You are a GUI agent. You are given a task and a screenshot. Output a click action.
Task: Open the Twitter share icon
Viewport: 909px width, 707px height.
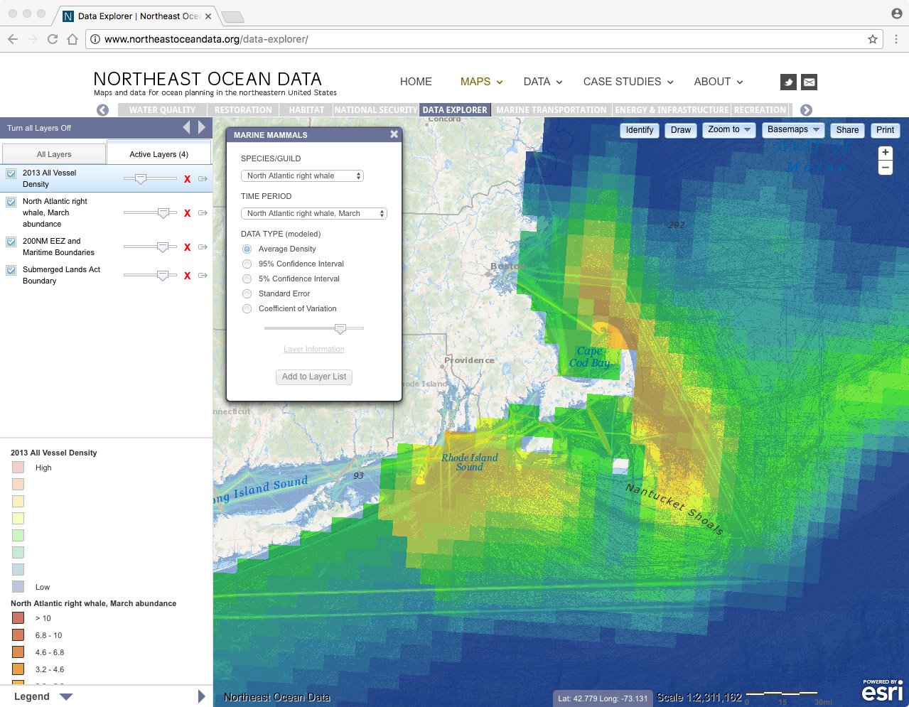[x=788, y=82]
